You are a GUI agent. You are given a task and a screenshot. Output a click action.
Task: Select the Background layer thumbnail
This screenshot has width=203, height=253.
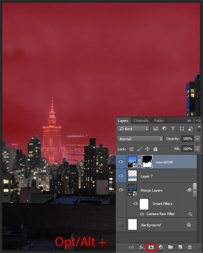(133, 224)
